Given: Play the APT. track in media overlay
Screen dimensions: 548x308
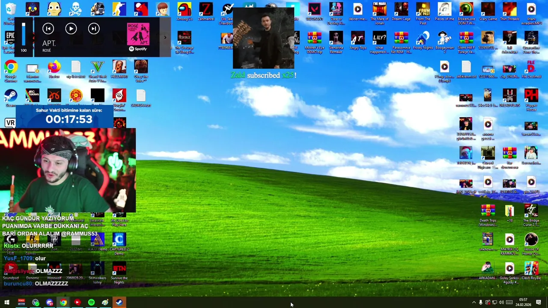Looking at the screenshot, I should 71,29.
